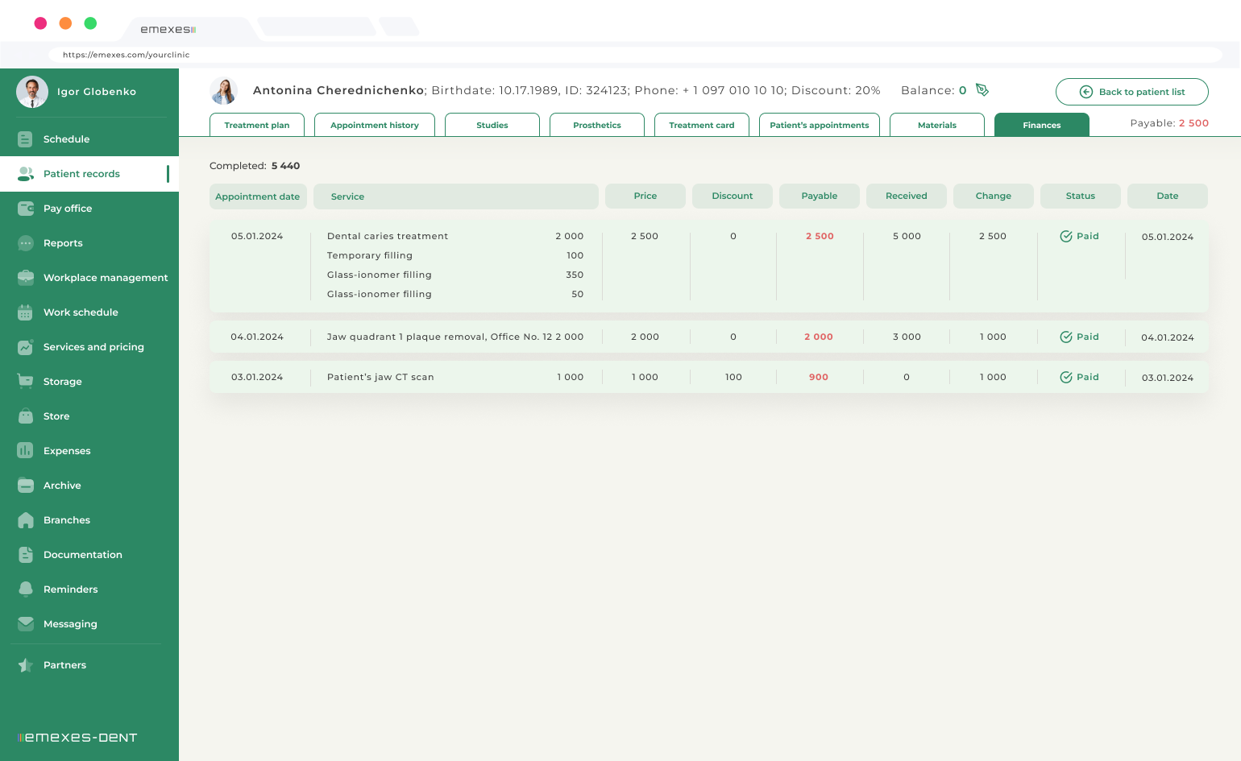Open Work schedule calendar icon
This screenshot has height=761, width=1241.
point(26,312)
